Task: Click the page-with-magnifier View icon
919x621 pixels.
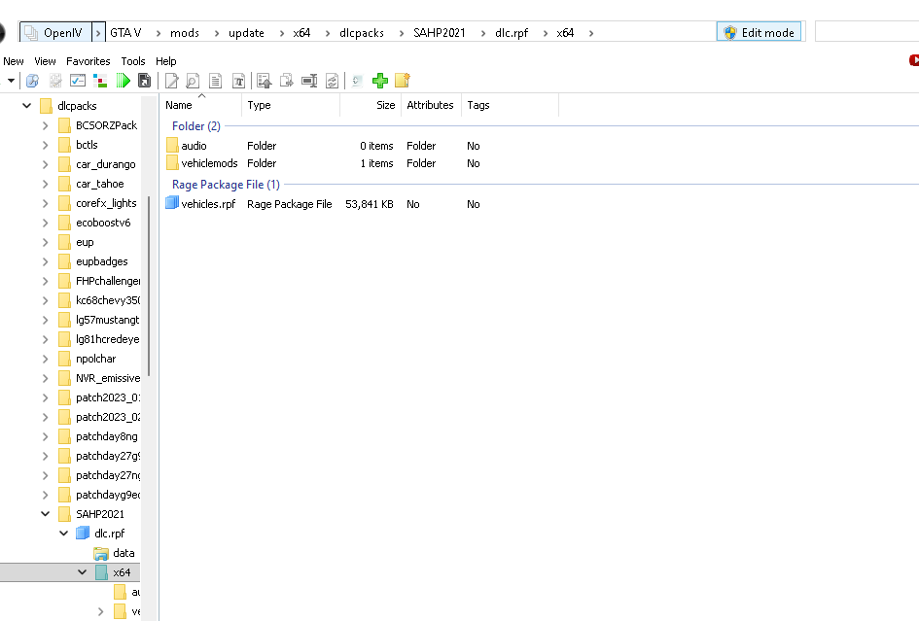Action: click(x=193, y=81)
